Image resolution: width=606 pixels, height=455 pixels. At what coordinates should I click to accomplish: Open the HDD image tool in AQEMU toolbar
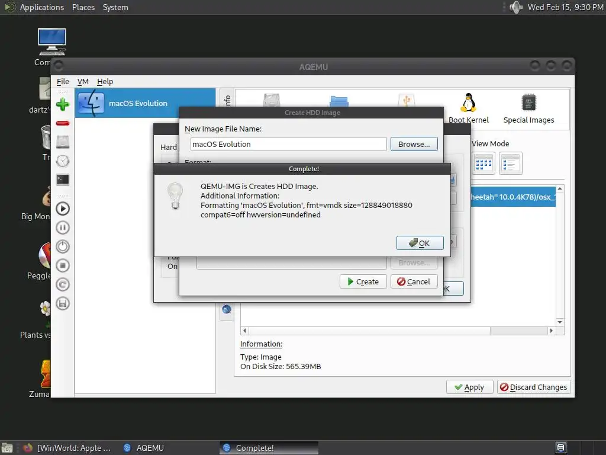pos(63,142)
